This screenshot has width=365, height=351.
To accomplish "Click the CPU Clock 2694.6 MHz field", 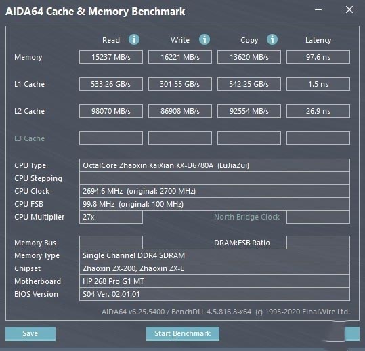I will (x=215, y=191).
